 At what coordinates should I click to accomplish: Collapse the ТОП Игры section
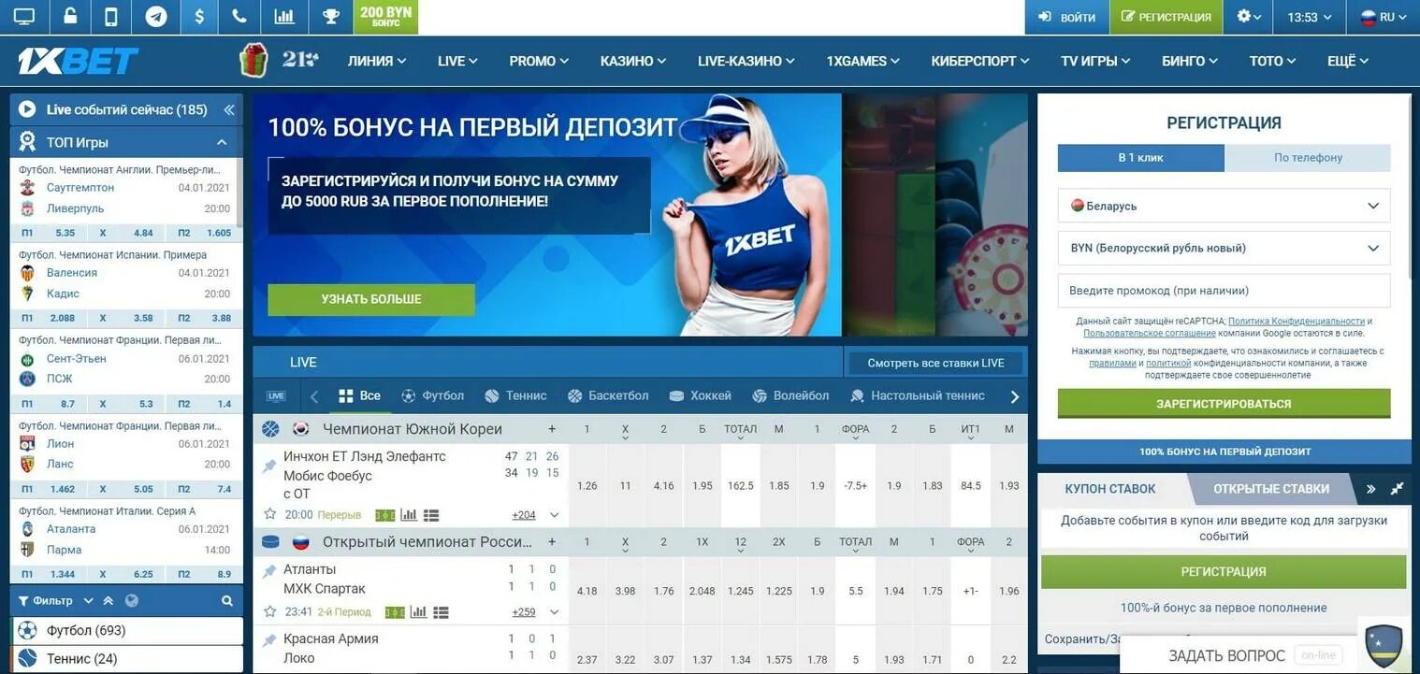click(x=222, y=142)
